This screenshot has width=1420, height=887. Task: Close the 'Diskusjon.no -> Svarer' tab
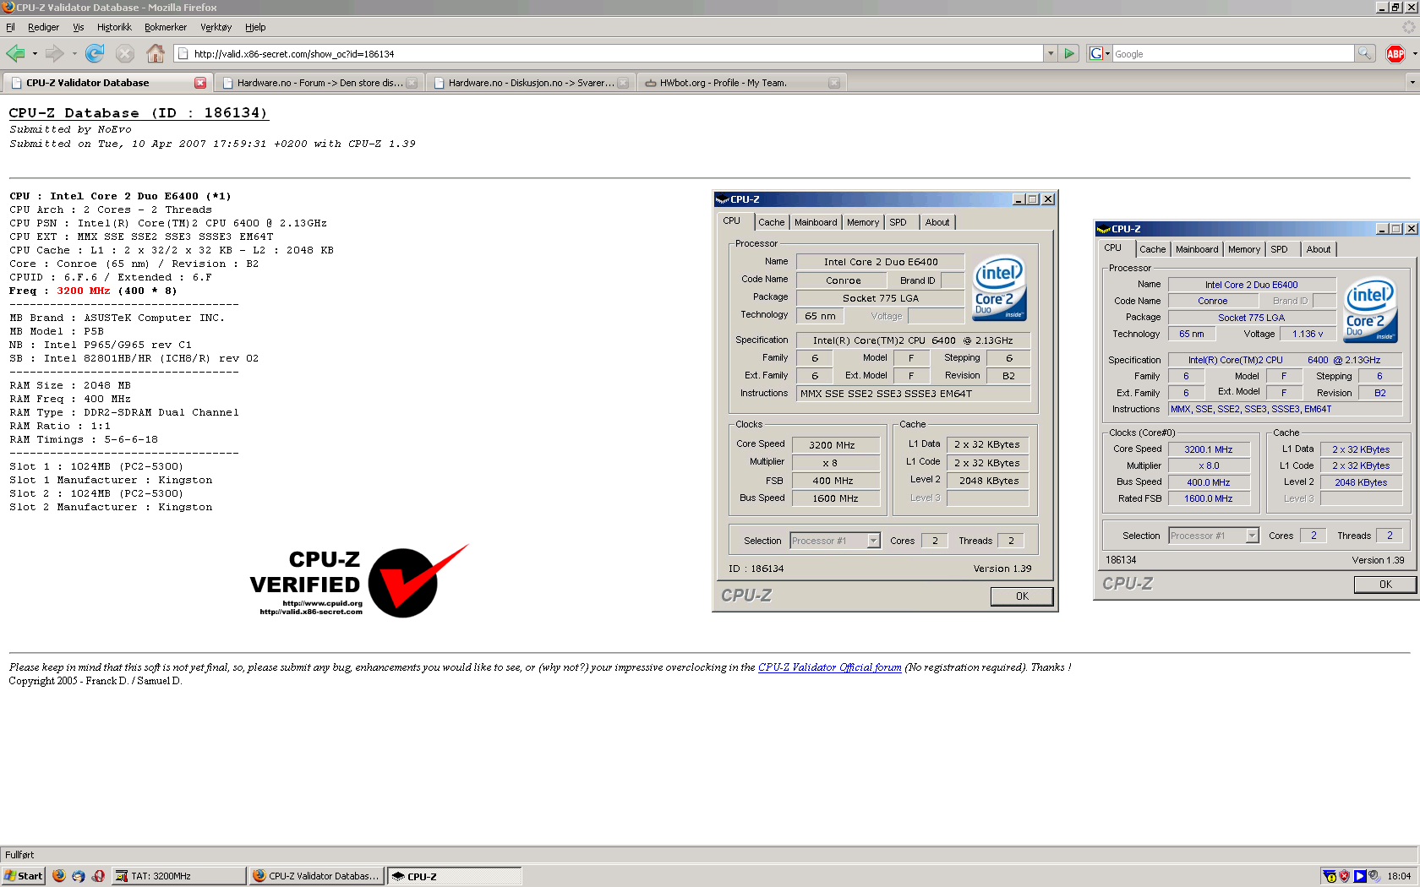(623, 83)
